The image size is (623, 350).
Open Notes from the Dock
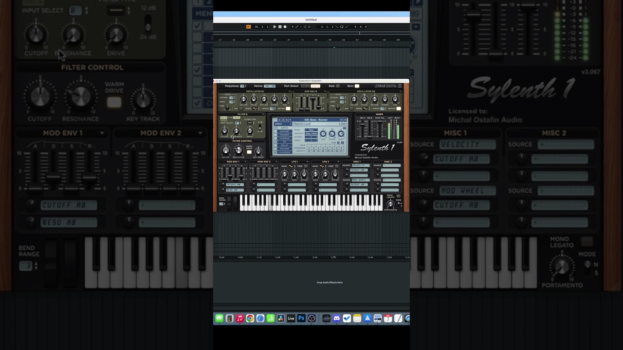click(357, 318)
